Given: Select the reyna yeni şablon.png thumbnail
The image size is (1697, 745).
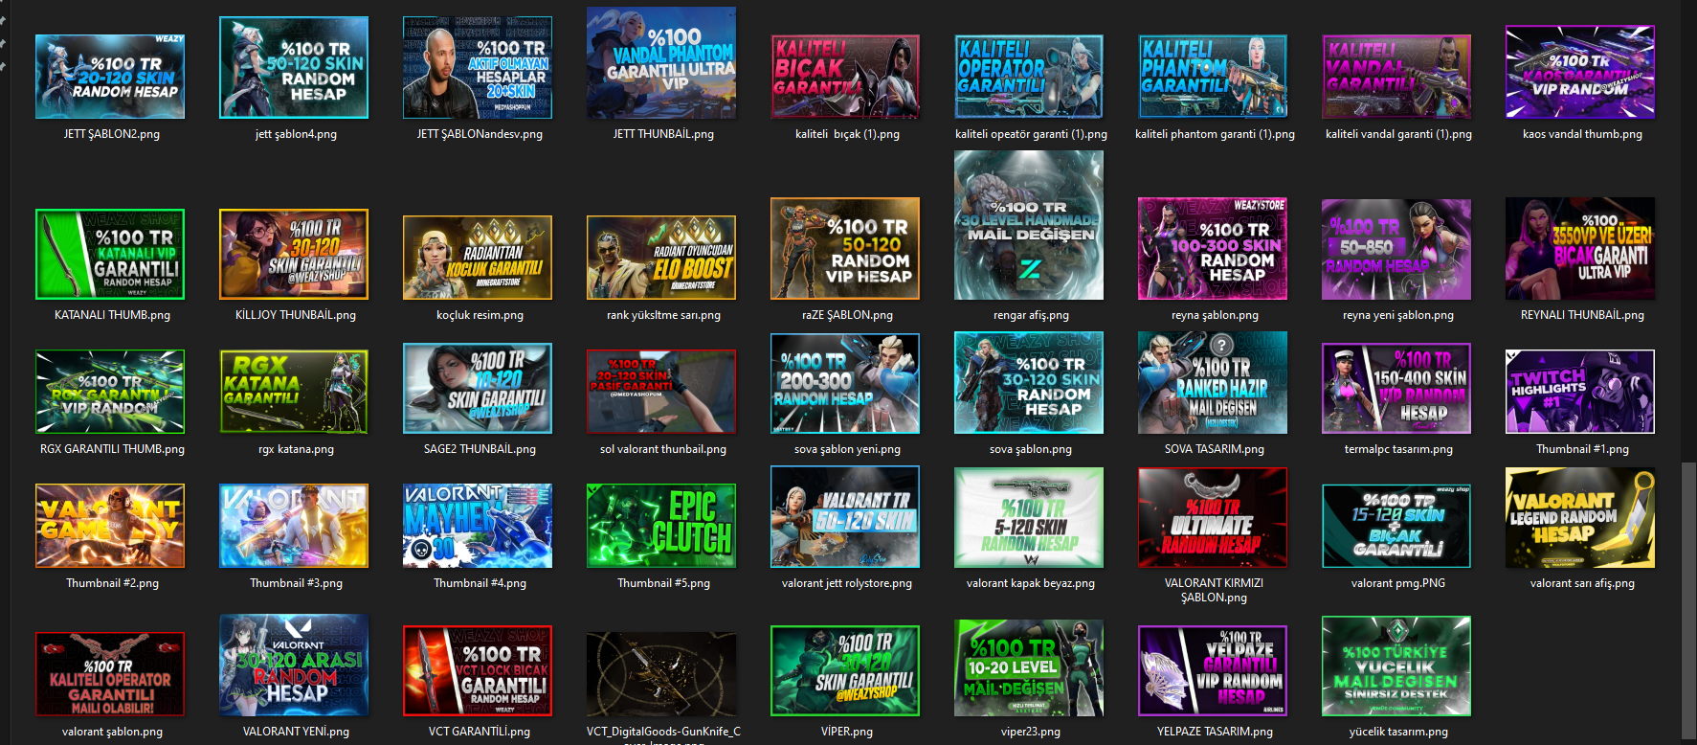Looking at the screenshot, I should point(1396,249).
